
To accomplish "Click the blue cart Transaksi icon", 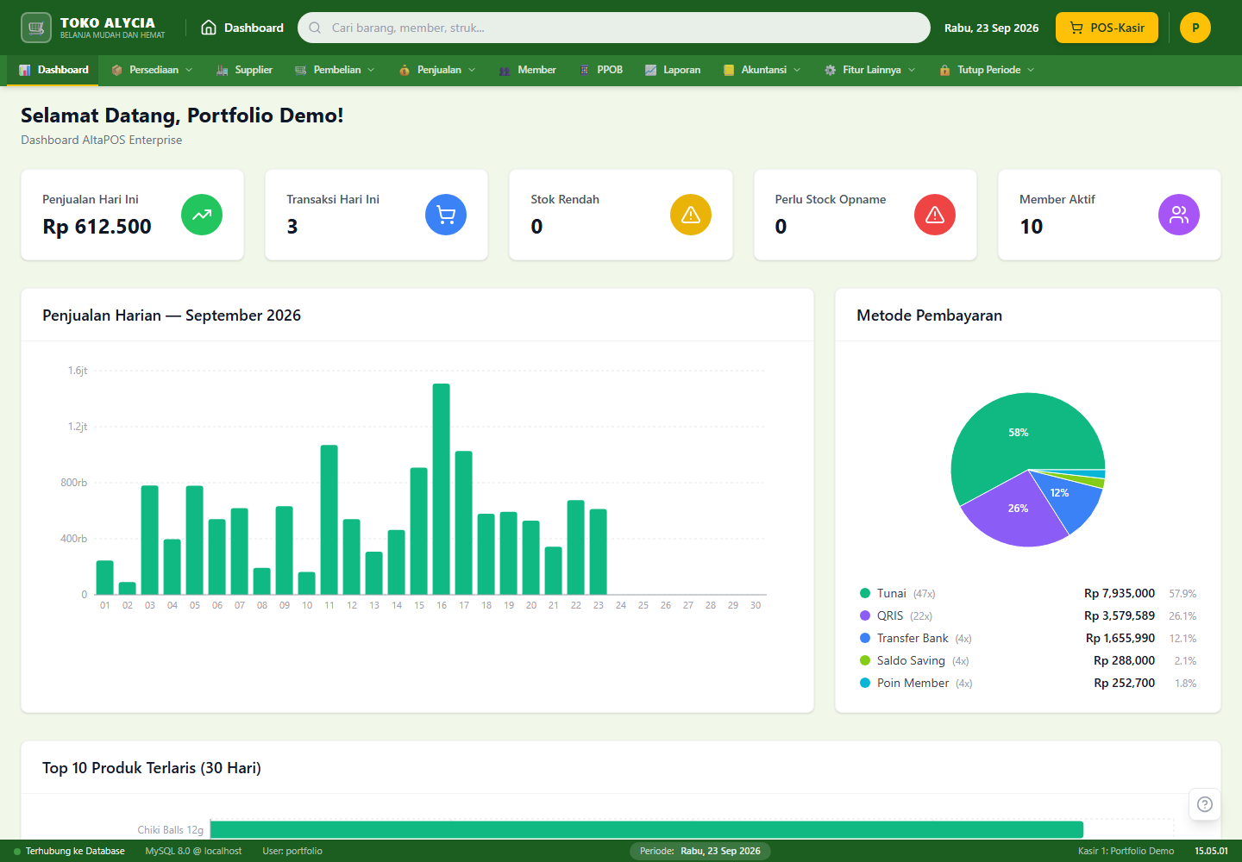I will [446, 215].
